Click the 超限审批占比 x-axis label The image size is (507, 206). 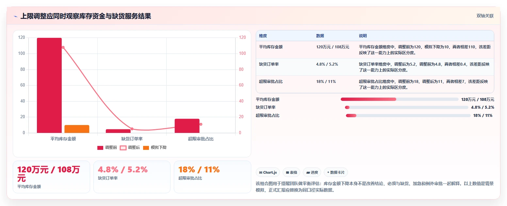pos(201,139)
